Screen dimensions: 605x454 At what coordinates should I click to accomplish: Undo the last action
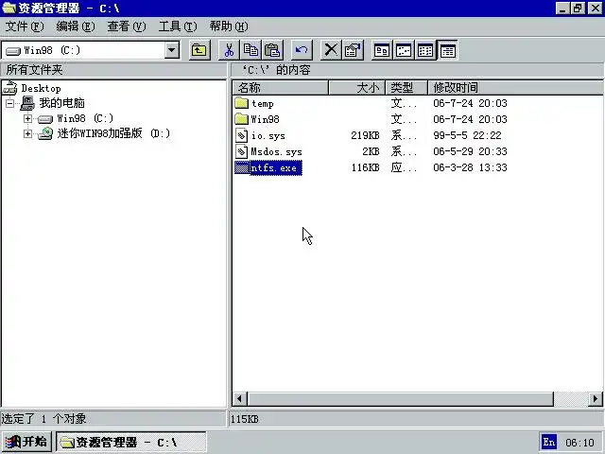[x=302, y=50]
